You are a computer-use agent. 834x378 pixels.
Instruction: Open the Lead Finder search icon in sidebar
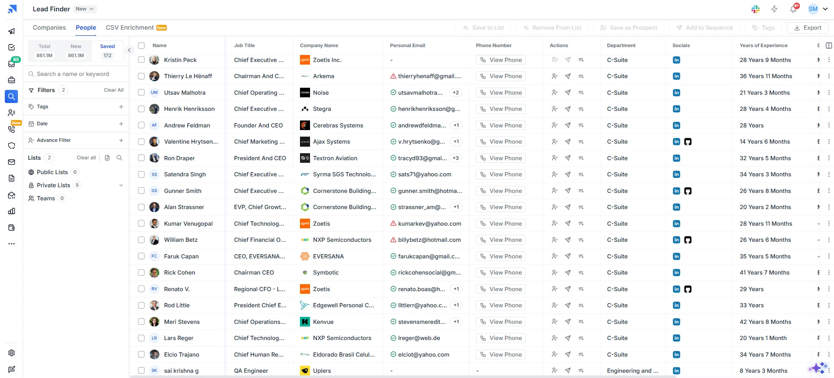(x=12, y=96)
